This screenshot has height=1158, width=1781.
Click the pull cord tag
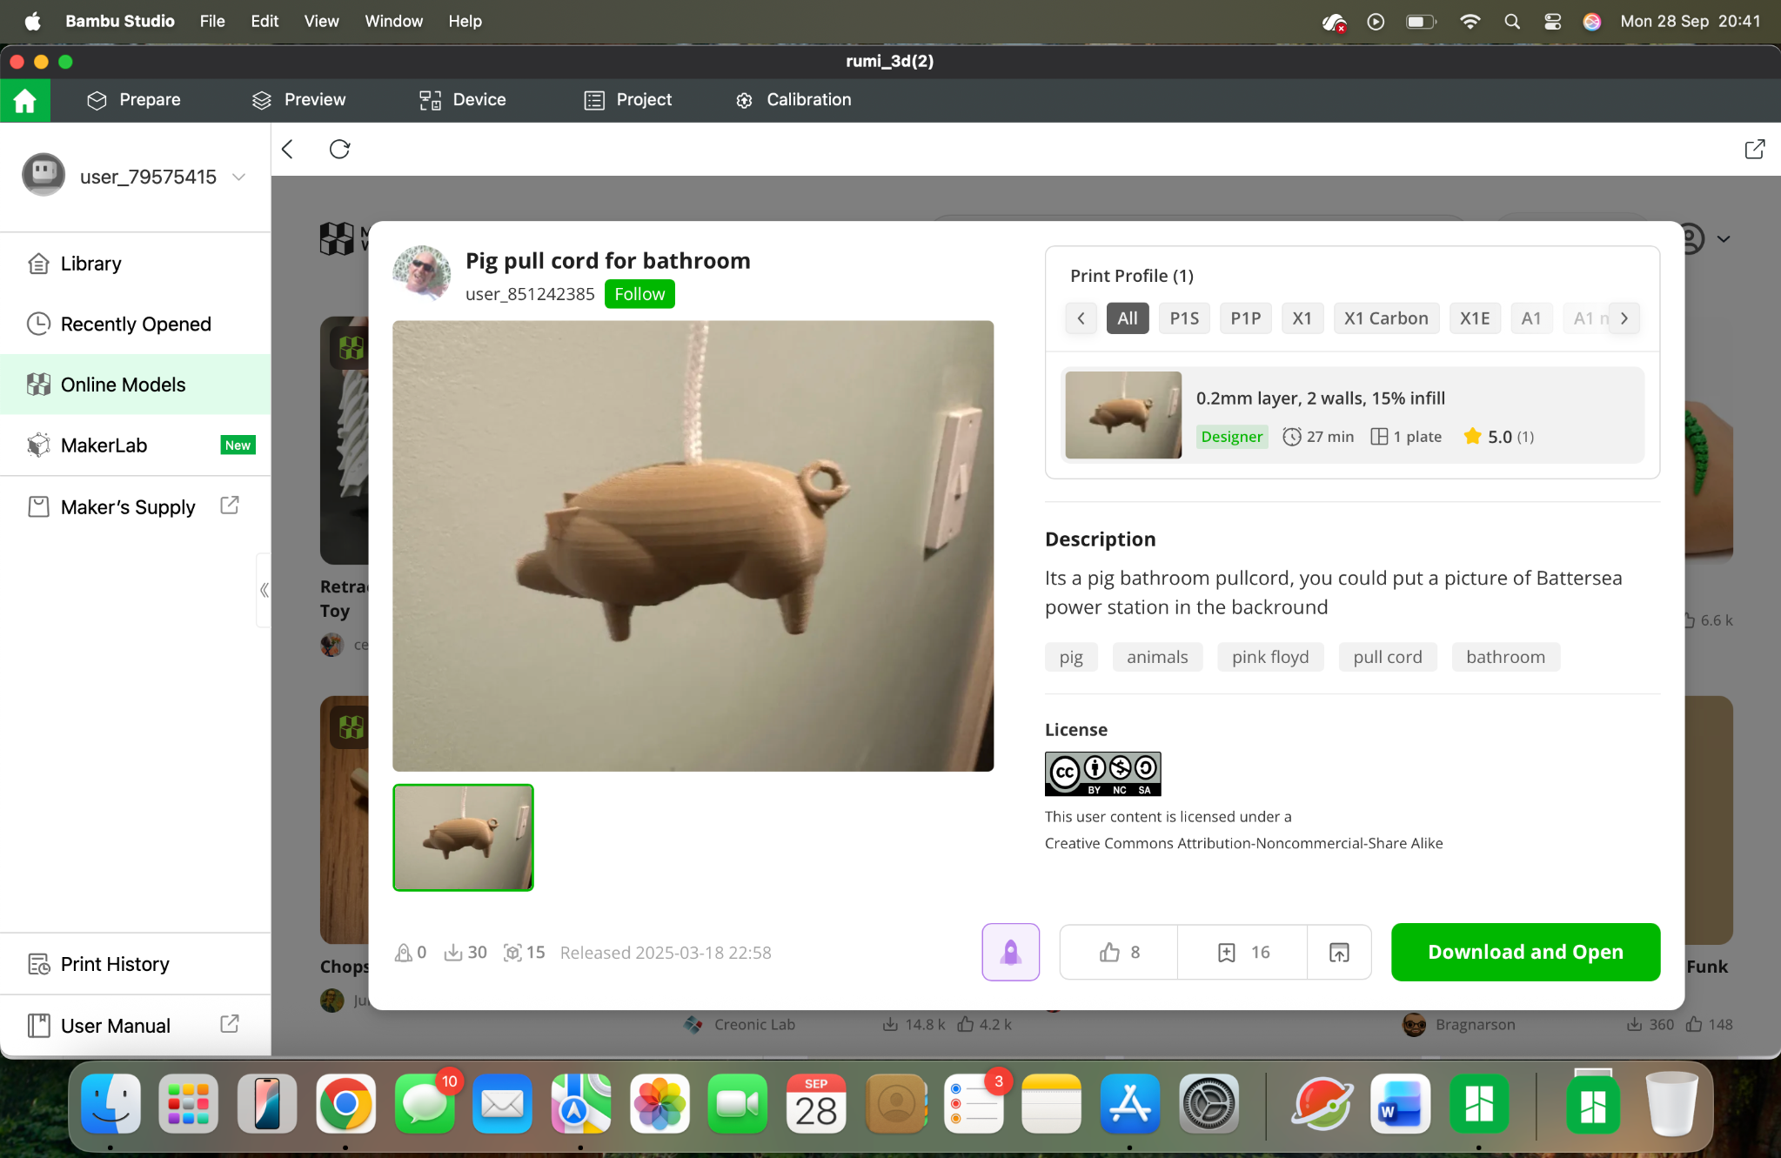(x=1388, y=657)
